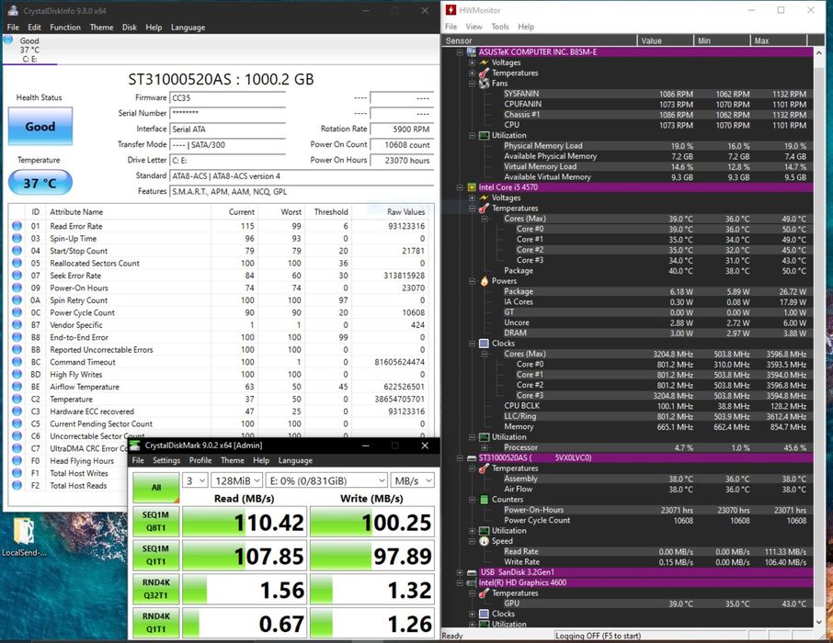This screenshot has height=643, width=833.
Task: Collapse the CPU Powers node
Action: tap(472, 281)
